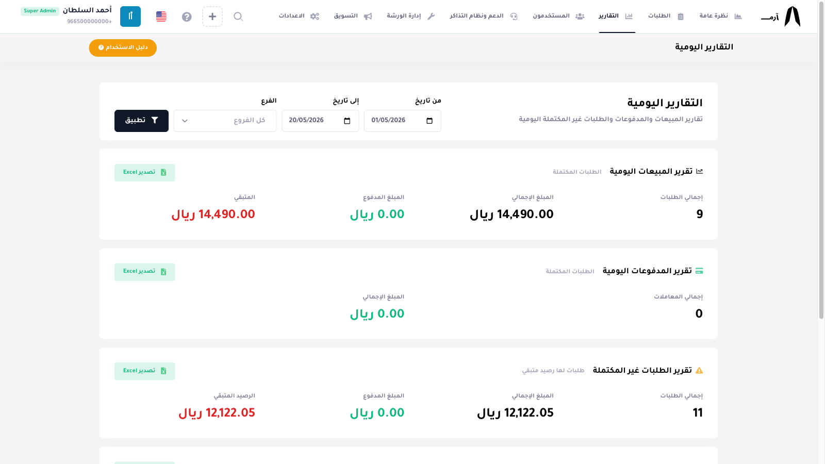
Task: Click the total orders value 11
Action: coord(698,413)
